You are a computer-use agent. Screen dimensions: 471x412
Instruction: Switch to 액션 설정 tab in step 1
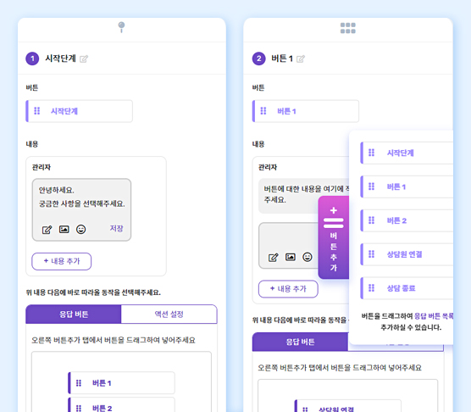169,314
